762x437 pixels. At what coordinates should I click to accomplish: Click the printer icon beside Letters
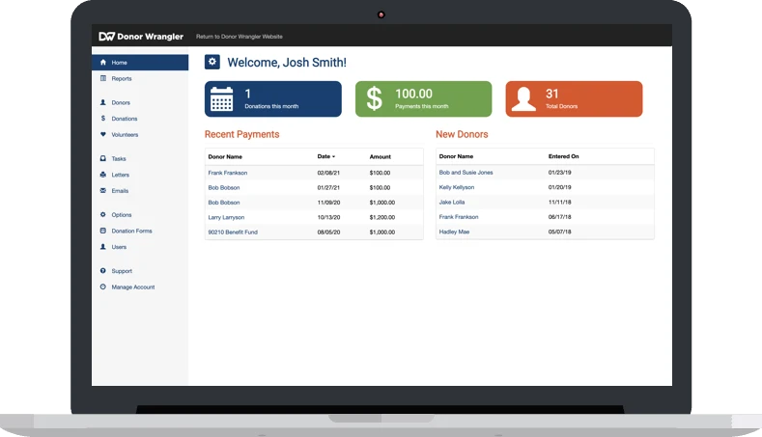tap(103, 175)
